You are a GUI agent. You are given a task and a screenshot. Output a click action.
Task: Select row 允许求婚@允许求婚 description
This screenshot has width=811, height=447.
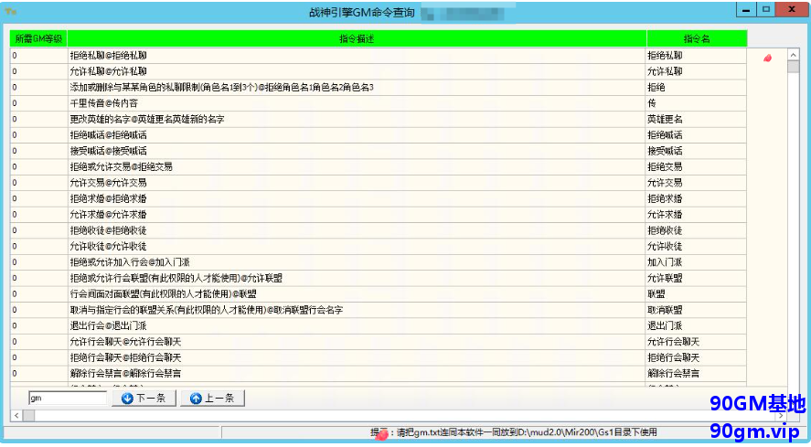pyautogui.click(x=357, y=215)
